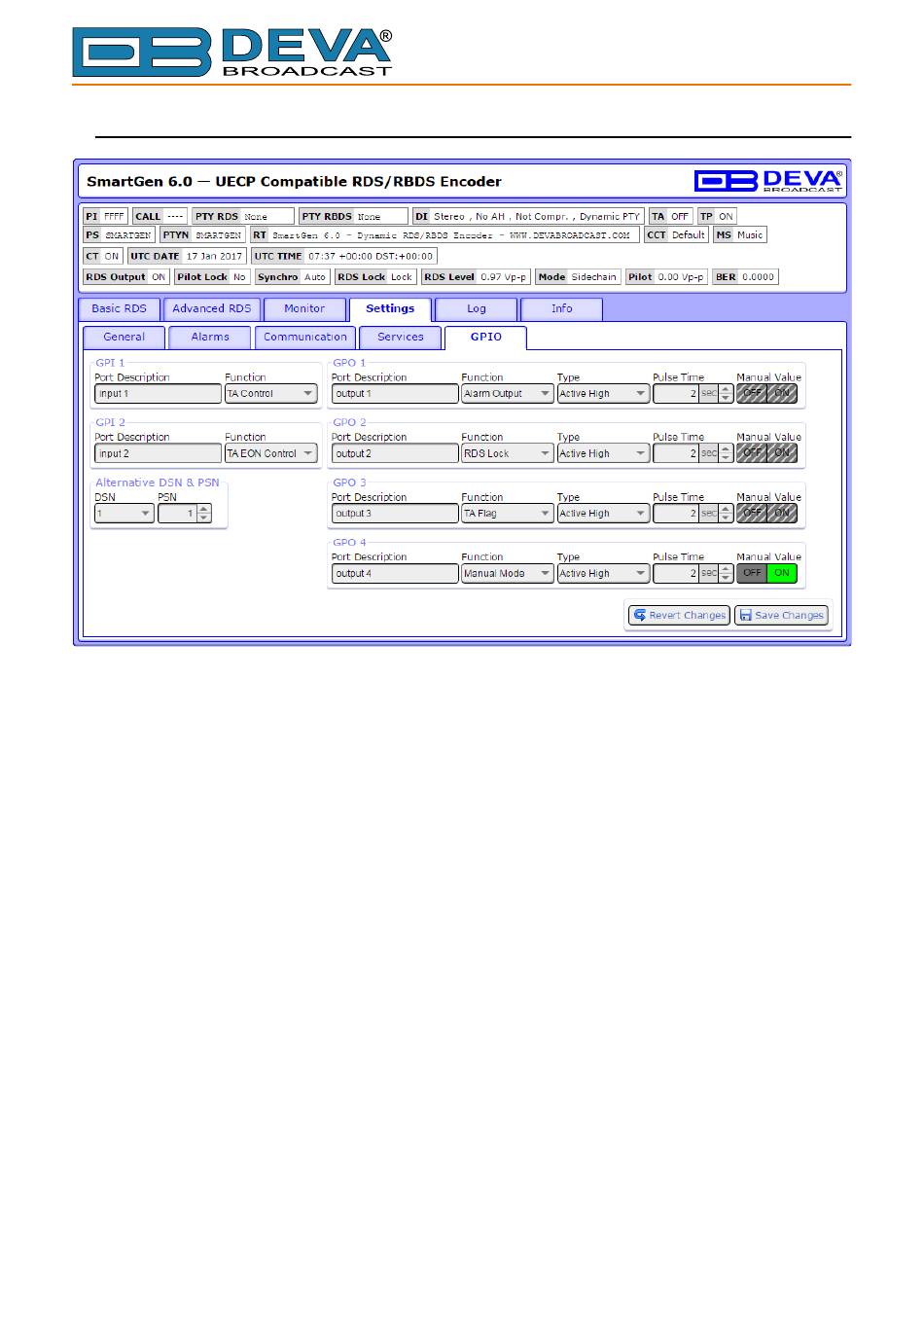
Task: Open GPO 3 Type dropdown
Action: (603, 514)
